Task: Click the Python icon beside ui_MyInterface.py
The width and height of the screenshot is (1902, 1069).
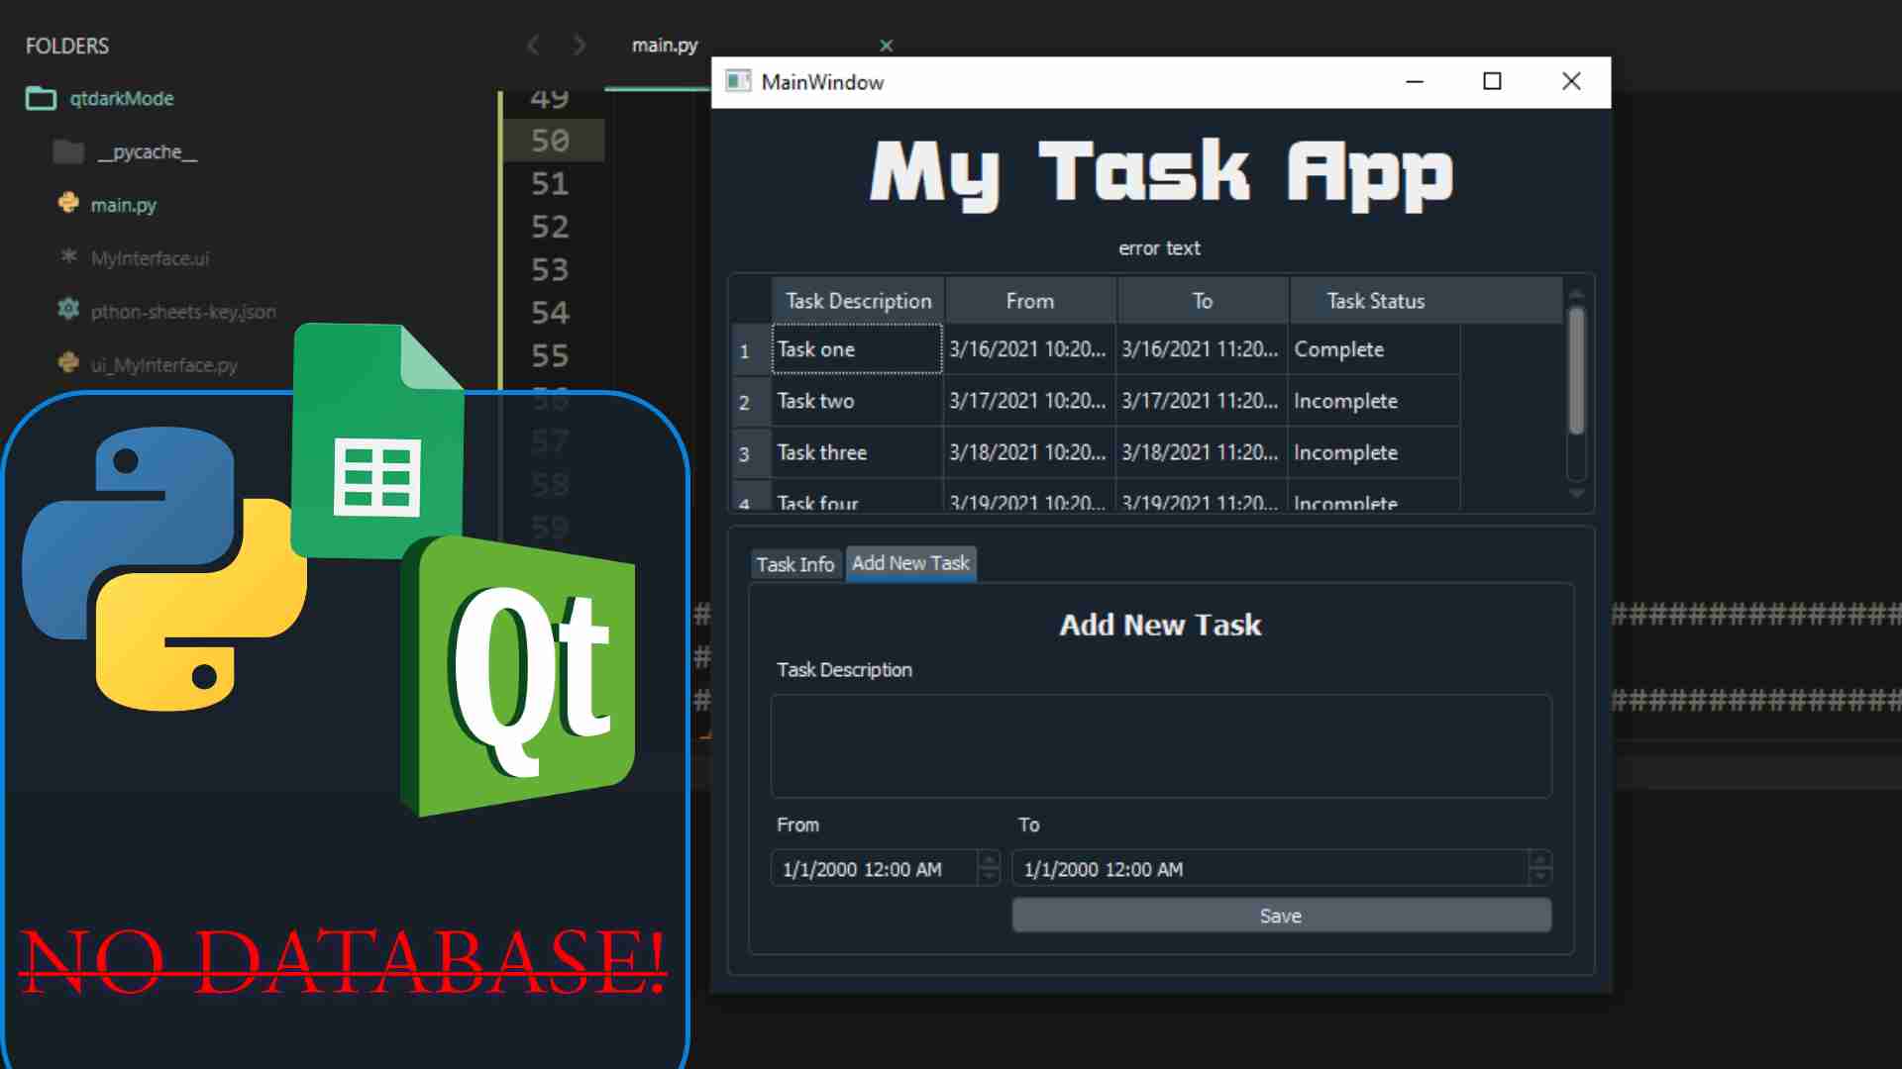Action: 68,363
